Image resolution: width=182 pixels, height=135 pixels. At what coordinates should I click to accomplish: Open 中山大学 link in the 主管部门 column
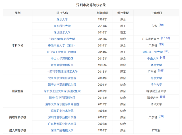[x=153, y=59]
